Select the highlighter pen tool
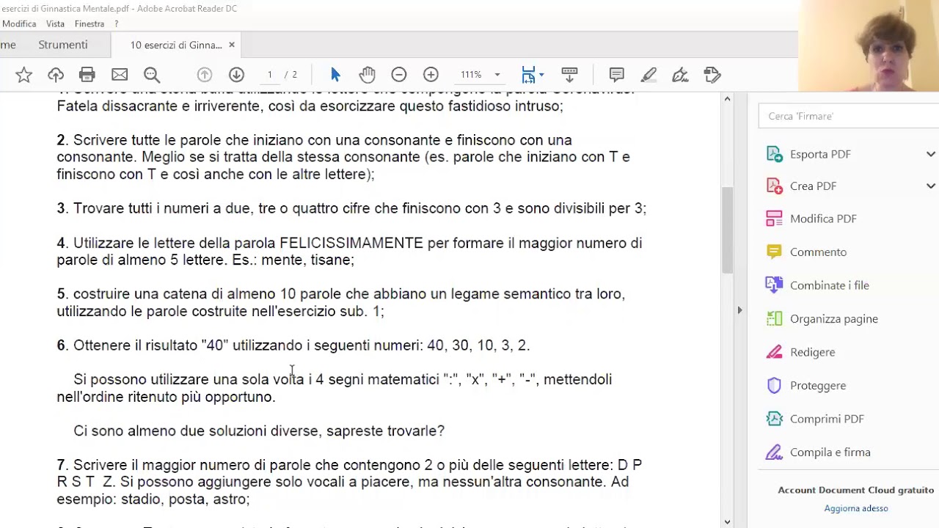 pos(648,75)
